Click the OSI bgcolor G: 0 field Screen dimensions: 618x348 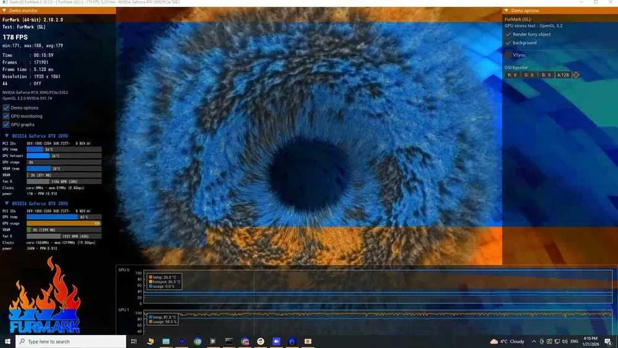click(x=529, y=75)
